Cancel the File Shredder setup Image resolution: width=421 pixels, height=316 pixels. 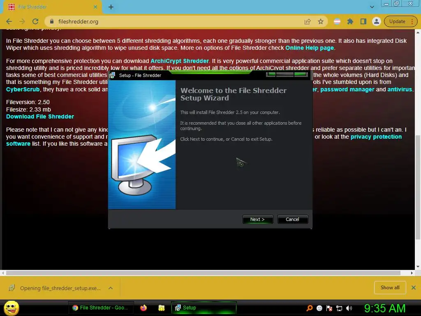[x=292, y=219]
